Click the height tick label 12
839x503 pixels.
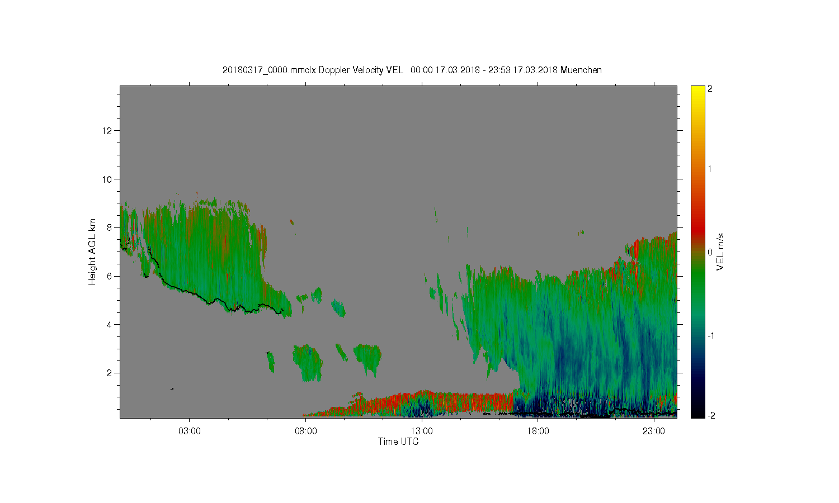click(108, 131)
